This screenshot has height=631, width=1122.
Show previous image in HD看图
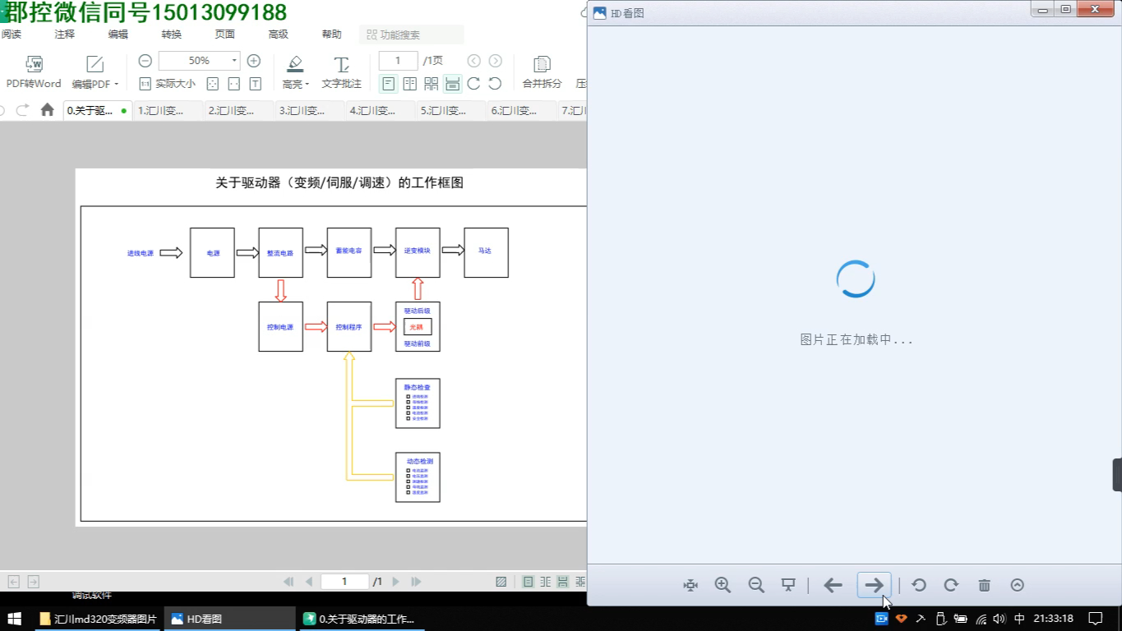pyautogui.click(x=833, y=585)
